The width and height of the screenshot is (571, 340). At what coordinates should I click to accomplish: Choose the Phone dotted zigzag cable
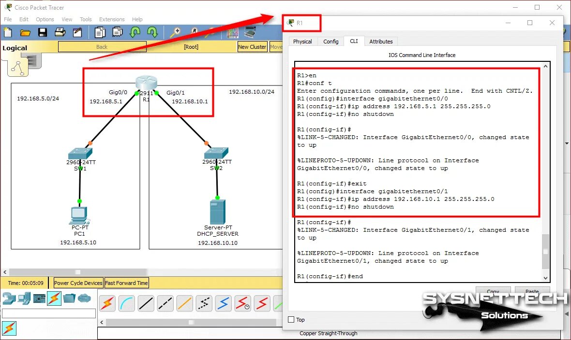pos(204,303)
